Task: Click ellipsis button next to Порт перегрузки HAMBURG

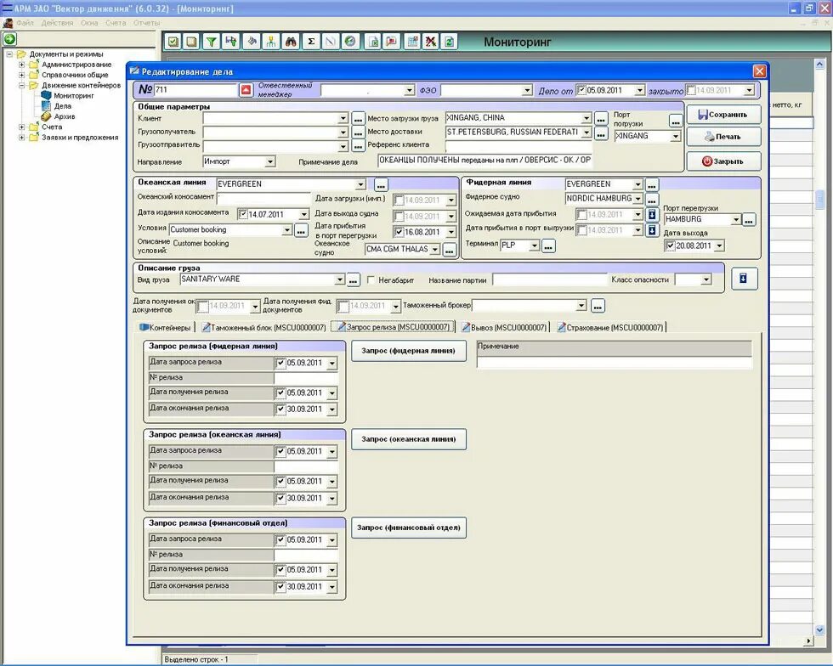Action: point(749,219)
